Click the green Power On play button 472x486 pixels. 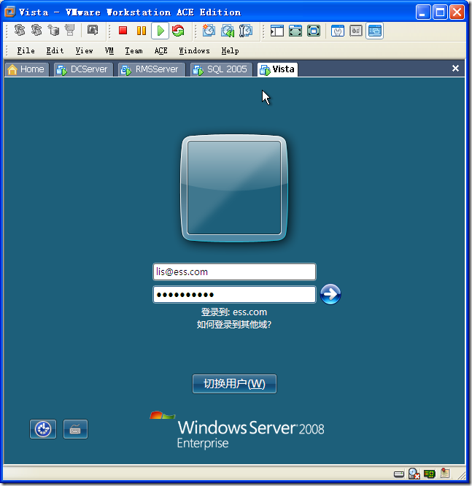(160, 31)
